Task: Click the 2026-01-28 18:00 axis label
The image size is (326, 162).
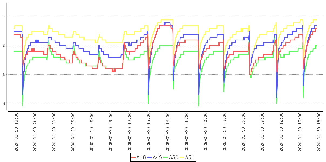Action: 16,132
